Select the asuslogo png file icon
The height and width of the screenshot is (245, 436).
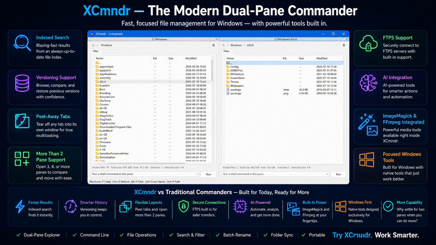[x=228, y=93]
